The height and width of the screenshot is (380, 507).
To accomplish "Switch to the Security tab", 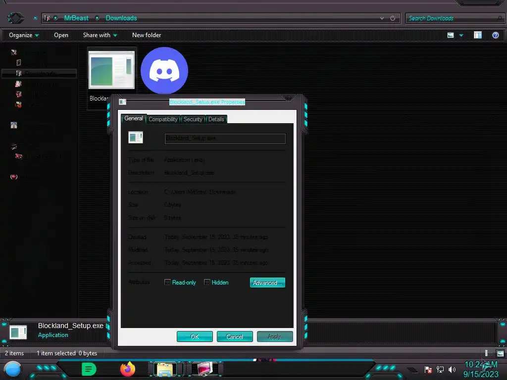I will point(193,119).
